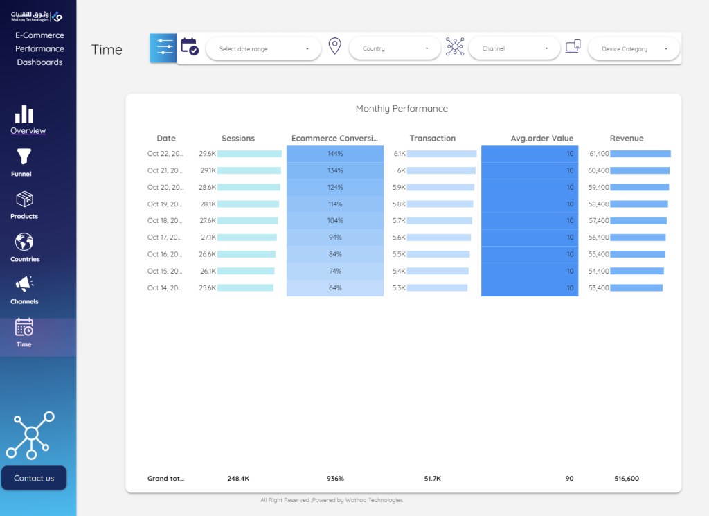Click the 144% conversion heatmap cell
709x516 pixels.
click(335, 154)
